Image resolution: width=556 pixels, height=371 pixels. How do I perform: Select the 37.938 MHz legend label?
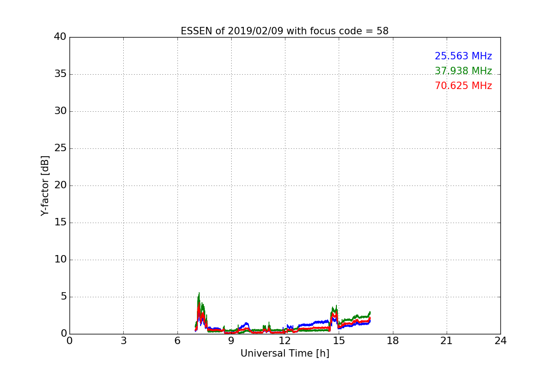tap(463, 71)
